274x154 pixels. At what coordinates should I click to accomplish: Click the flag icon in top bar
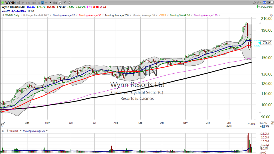pos(258,3)
